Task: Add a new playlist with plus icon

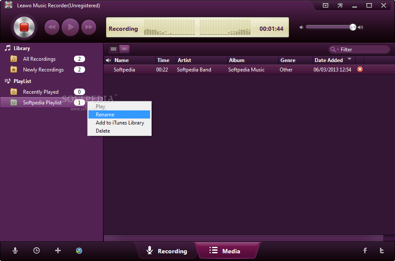Action: [x=58, y=250]
